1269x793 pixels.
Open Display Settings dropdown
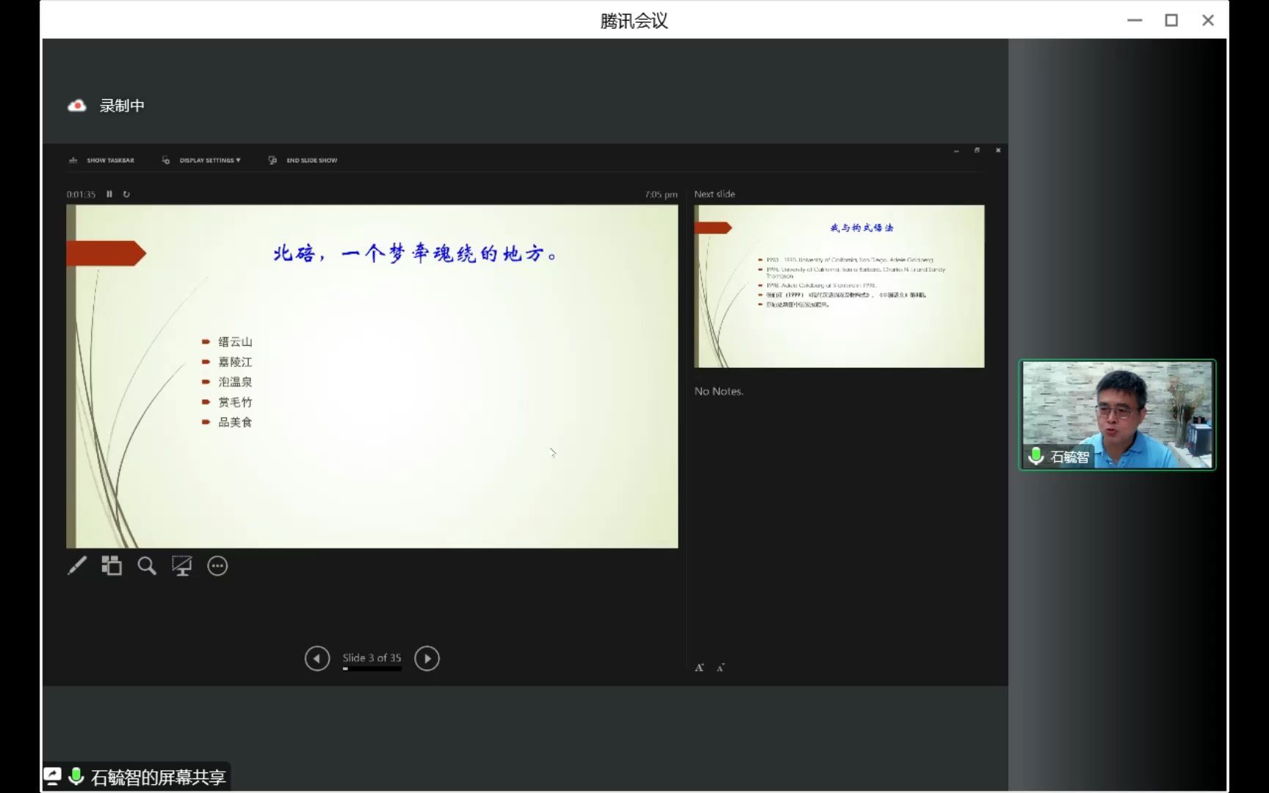201,160
